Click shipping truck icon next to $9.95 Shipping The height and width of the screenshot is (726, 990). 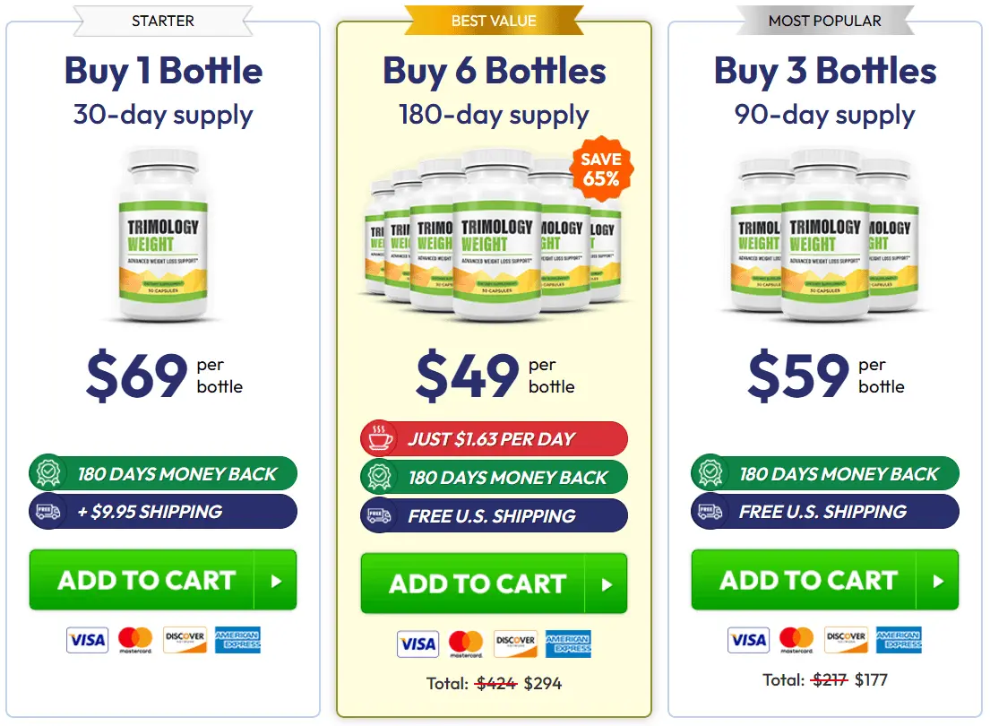(x=47, y=512)
